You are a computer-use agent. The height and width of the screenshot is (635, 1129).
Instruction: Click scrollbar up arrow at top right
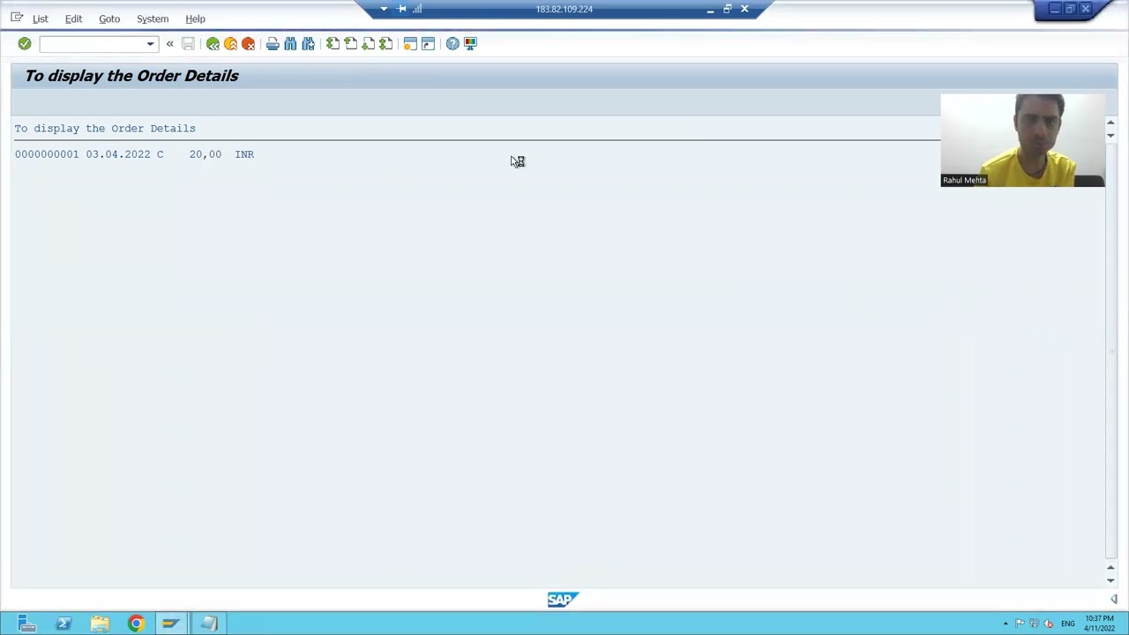tap(1110, 123)
